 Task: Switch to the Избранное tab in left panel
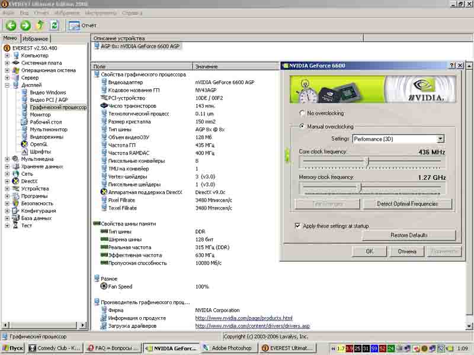[35, 38]
